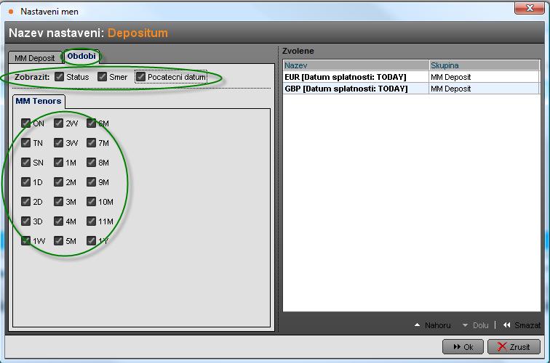Toggle the 2W tenor checkbox
The image size is (550, 363).
tap(59, 123)
